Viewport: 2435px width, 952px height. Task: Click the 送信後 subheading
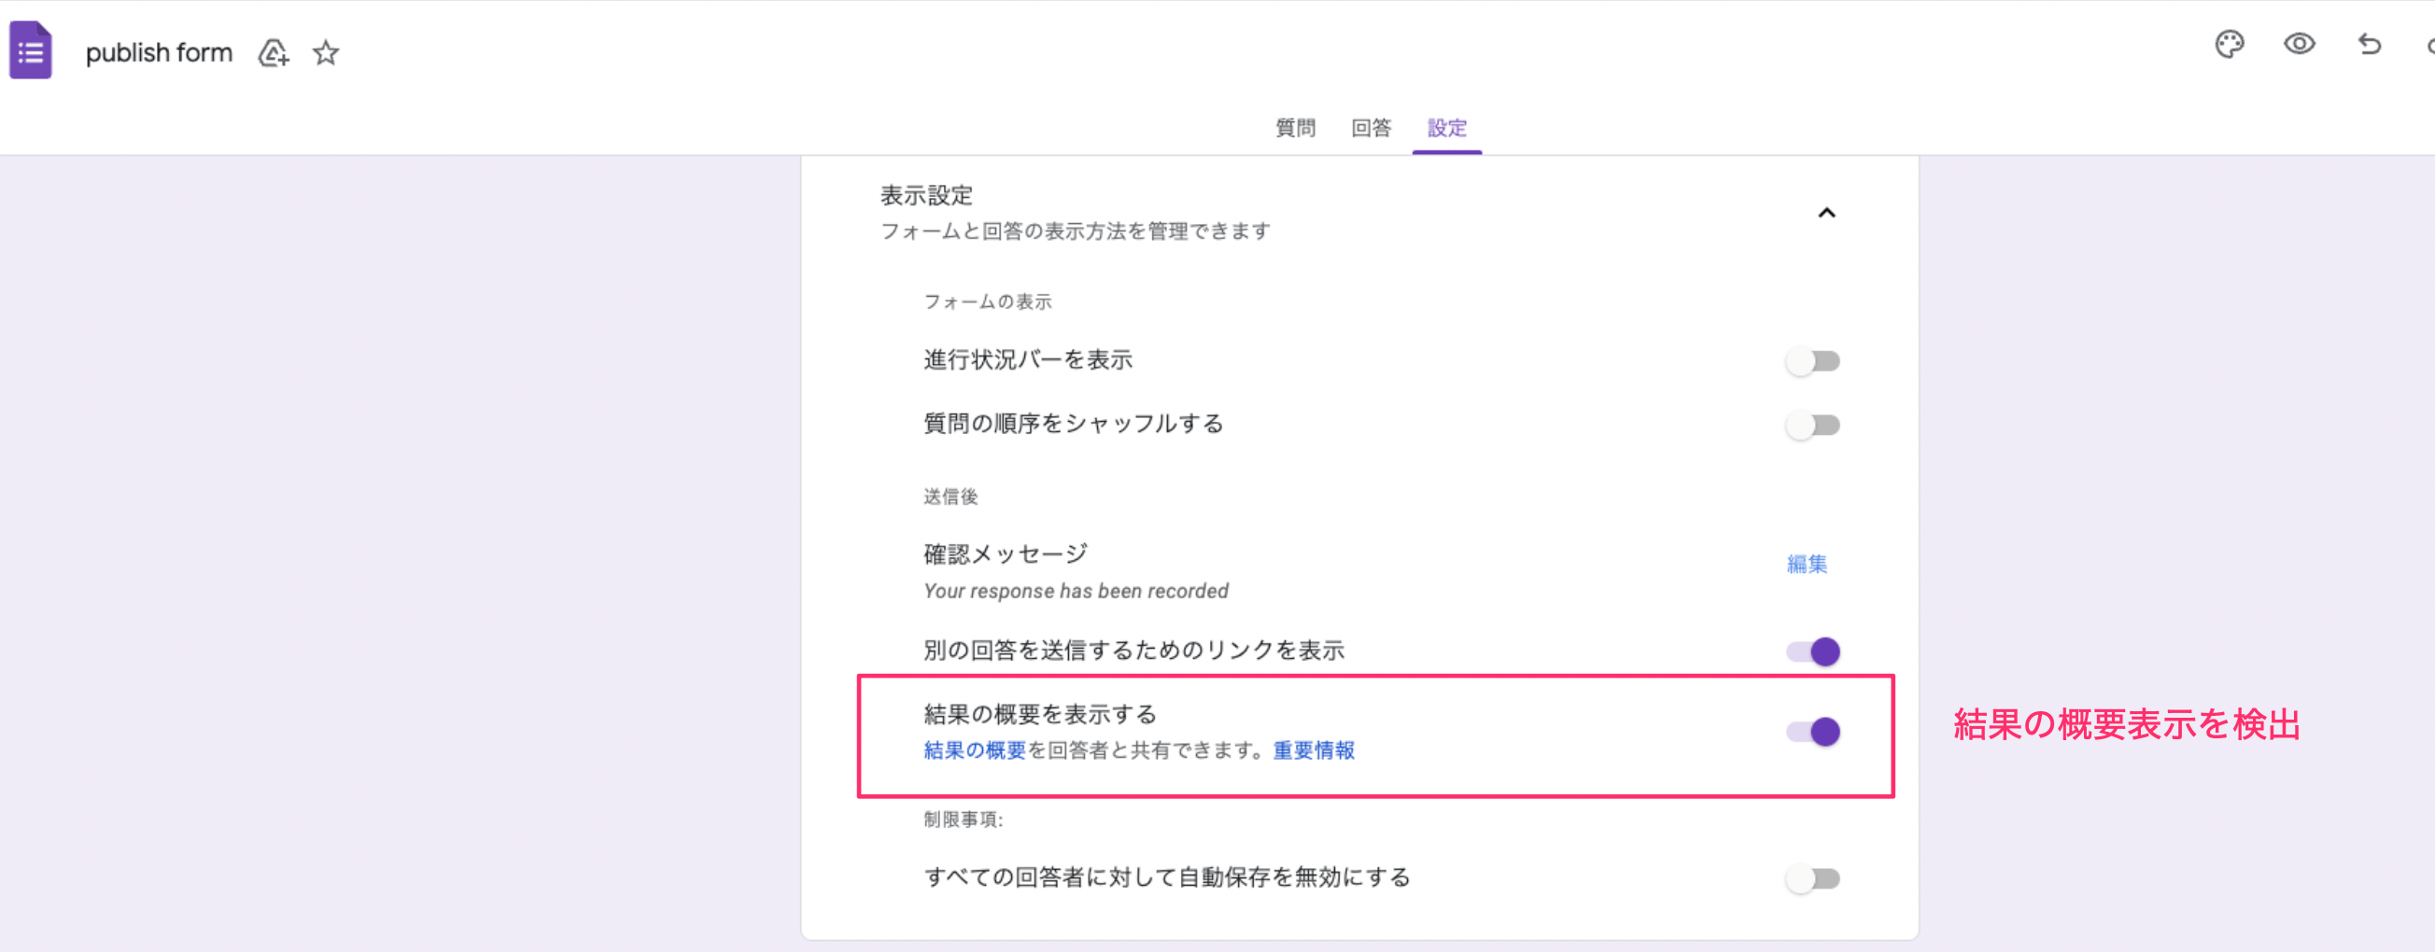950,497
